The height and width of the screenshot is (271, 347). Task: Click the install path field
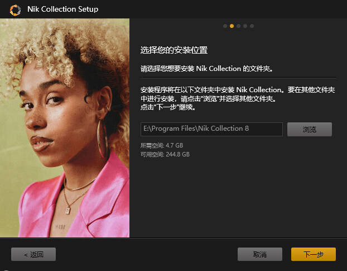tap(211, 129)
